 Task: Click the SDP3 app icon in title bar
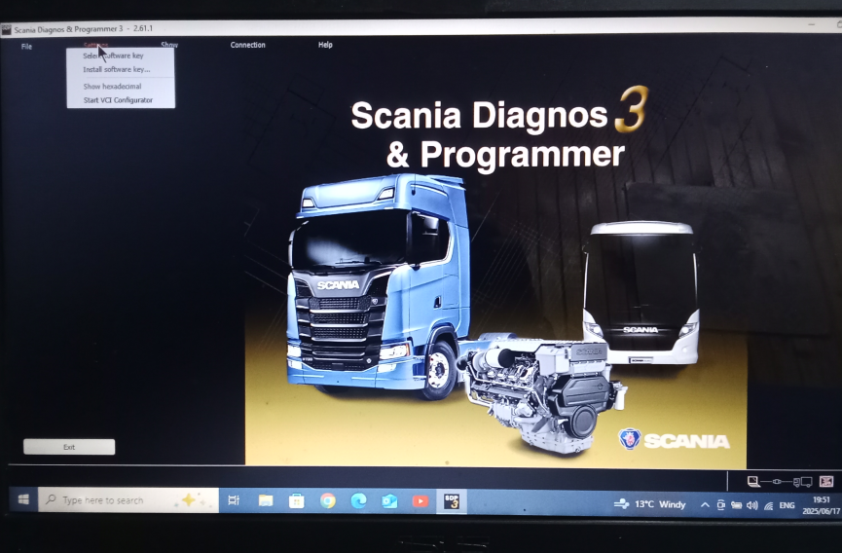7,29
